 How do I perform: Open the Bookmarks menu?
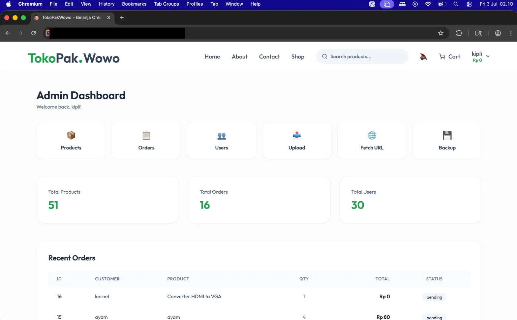tap(134, 4)
